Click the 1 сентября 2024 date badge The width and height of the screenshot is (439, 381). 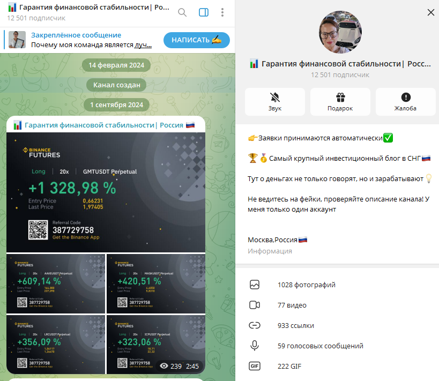[x=116, y=105]
